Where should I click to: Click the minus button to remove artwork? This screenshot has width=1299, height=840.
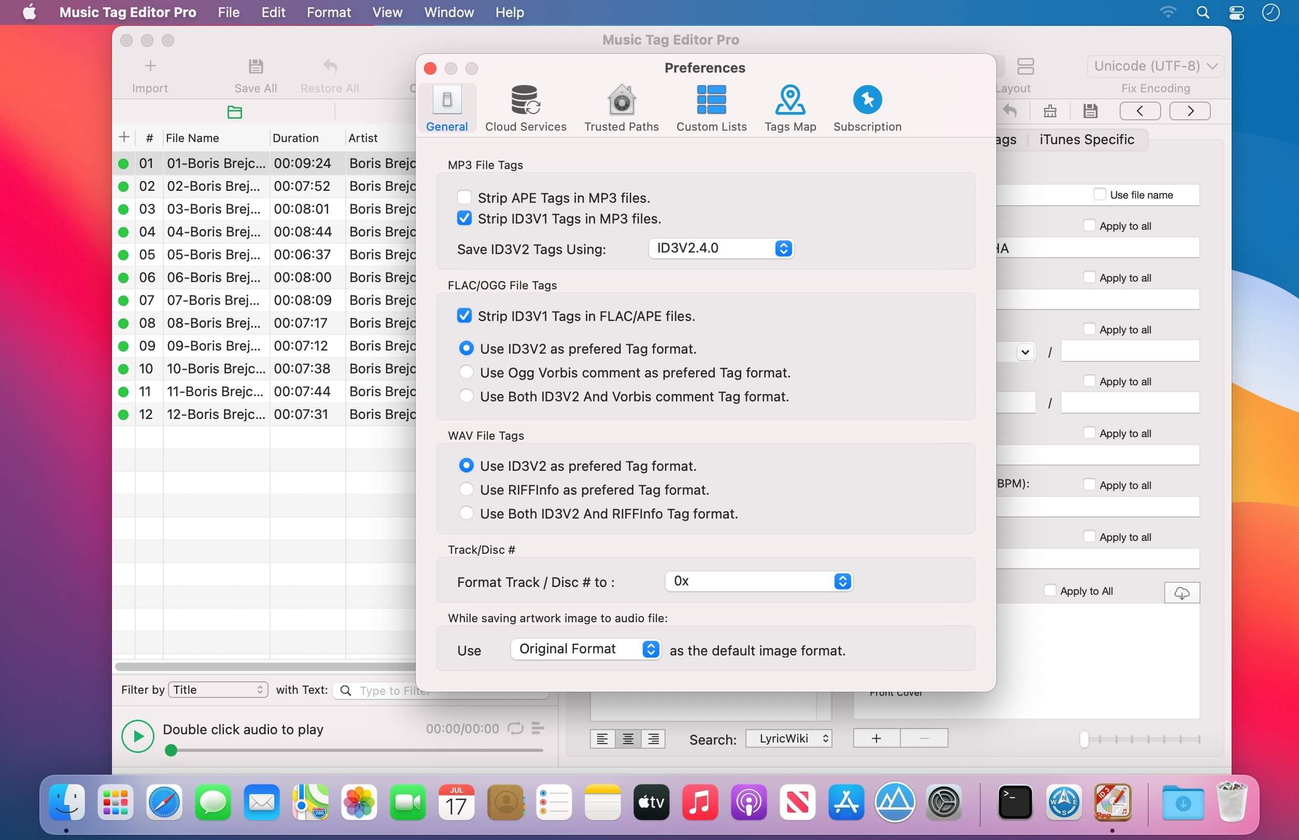[924, 738]
